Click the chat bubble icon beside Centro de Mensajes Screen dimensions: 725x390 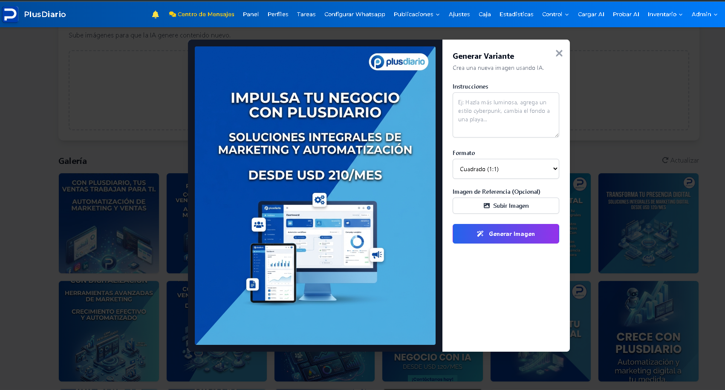tap(172, 14)
